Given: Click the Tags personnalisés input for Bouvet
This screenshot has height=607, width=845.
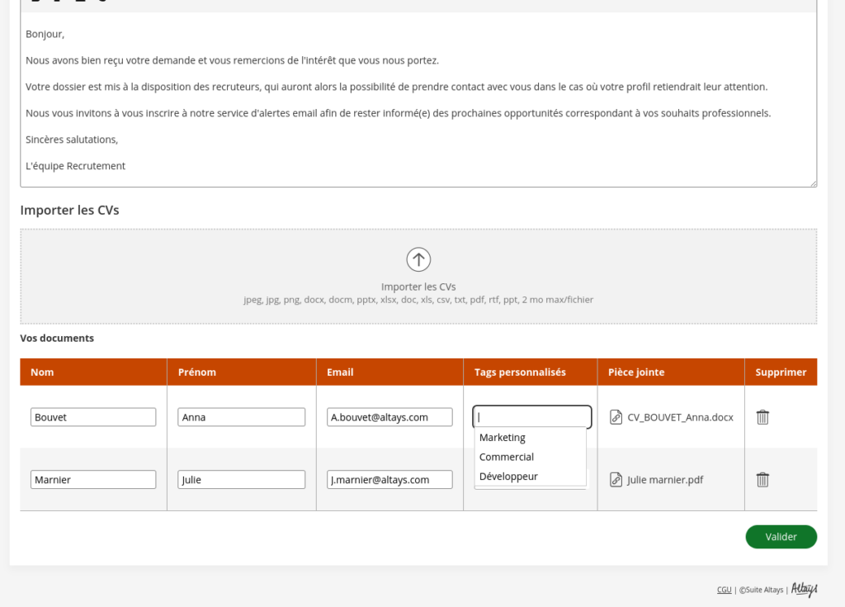Looking at the screenshot, I should (531, 417).
